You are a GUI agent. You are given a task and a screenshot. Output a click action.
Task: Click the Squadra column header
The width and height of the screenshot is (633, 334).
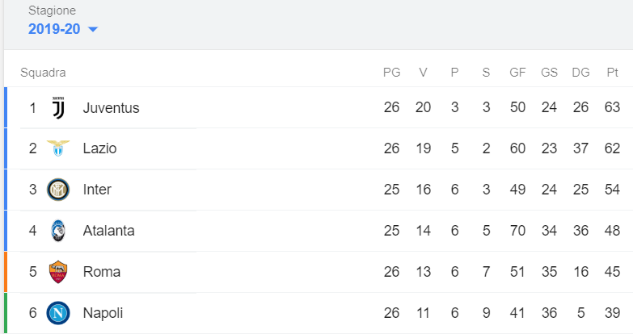coord(43,73)
